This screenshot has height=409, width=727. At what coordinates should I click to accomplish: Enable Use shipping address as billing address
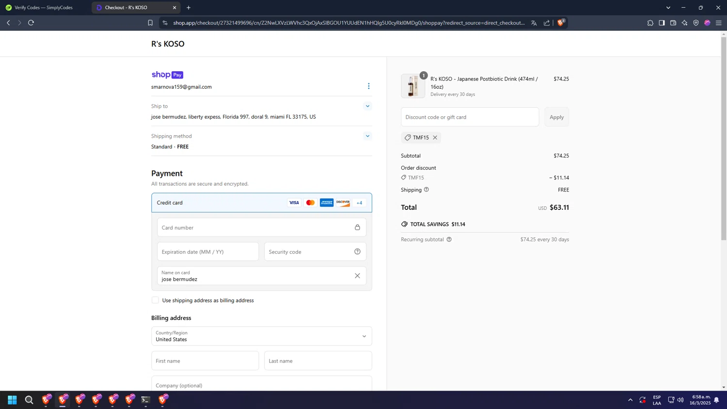(155, 300)
